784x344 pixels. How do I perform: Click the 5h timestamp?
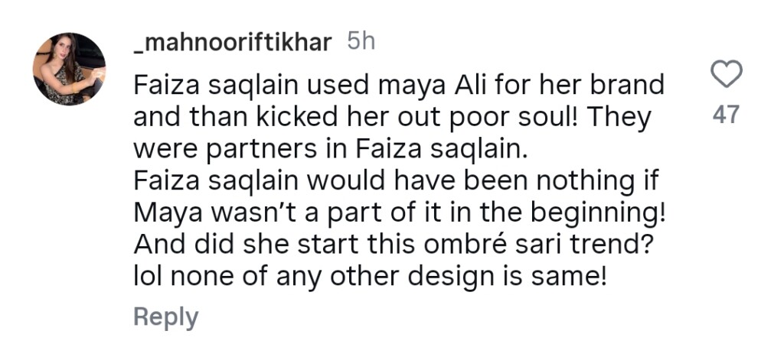(x=361, y=42)
